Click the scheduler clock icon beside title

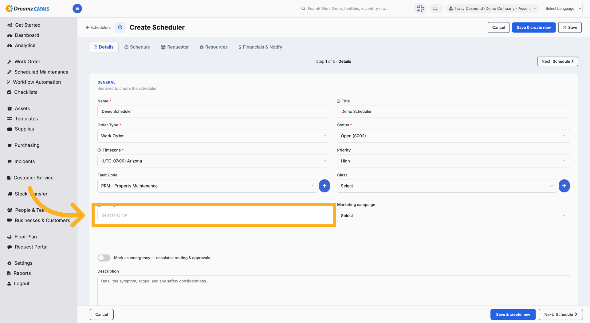coord(120,27)
